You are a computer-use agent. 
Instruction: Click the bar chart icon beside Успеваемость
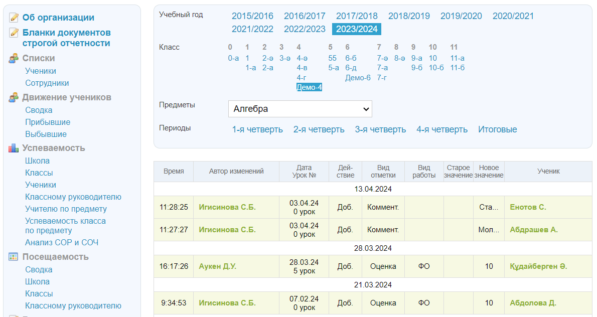point(14,148)
